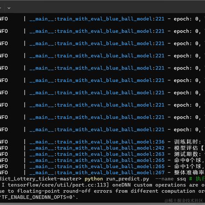
Task: Click the 'dict_Lottery_ticket-master>' prompt path
Action: click(x=41, y=179)
